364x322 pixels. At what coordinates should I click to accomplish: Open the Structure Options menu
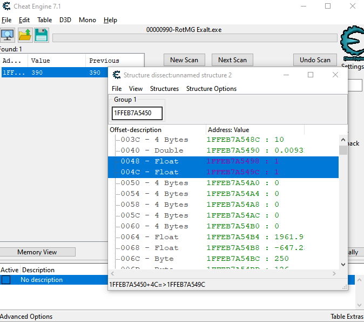211,89
